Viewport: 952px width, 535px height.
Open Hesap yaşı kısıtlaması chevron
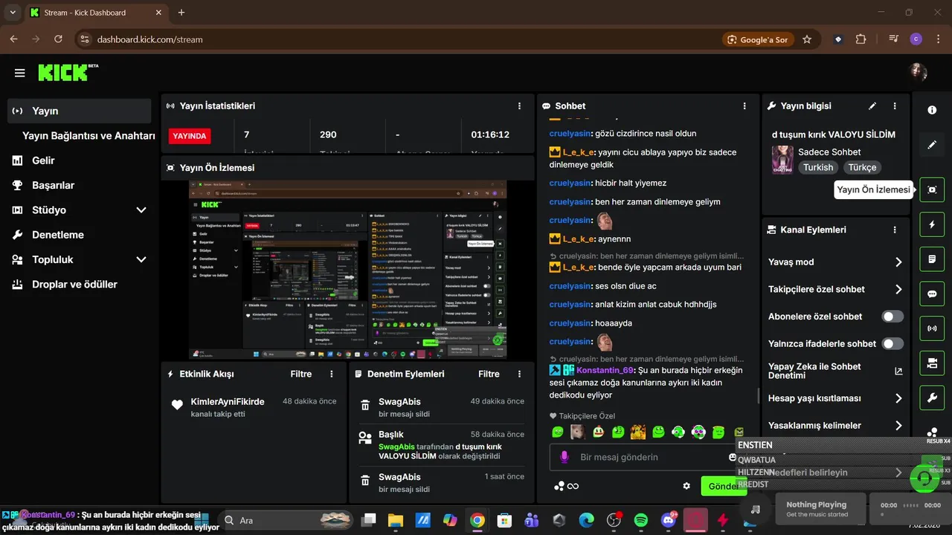(898, 399)
